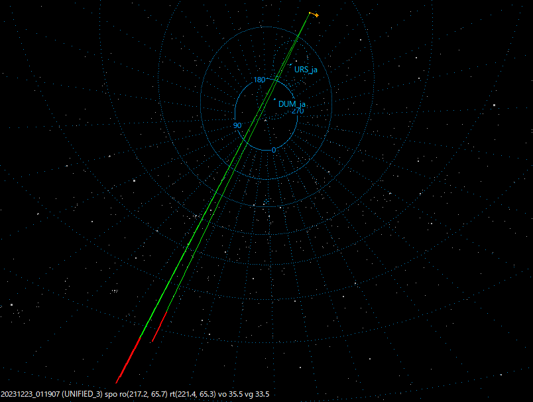Click the vg 33.5 velocity value
The image size is (533, 402).
coord(256,394)
